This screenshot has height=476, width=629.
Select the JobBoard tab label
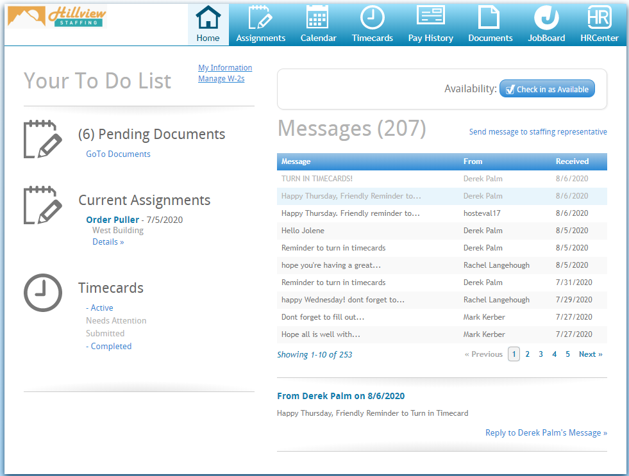pos(546,38)
